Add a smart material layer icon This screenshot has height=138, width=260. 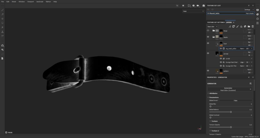245,26
